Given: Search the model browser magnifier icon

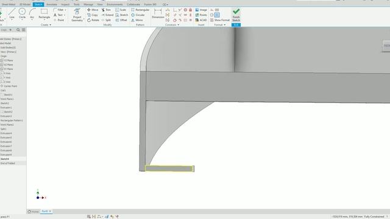Looking at the screenshot, I should click(18, 30).
